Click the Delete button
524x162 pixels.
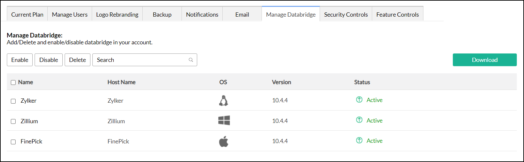[x=77, y=60]
